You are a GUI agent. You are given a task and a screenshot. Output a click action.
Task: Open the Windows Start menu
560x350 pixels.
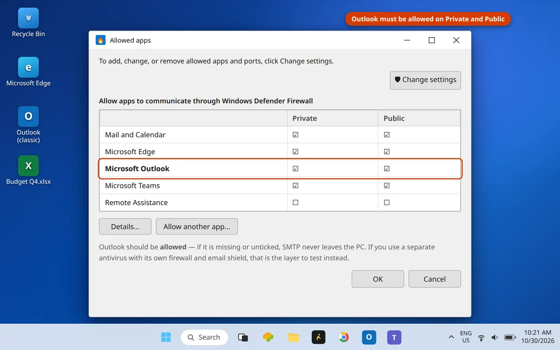(166, 337)
